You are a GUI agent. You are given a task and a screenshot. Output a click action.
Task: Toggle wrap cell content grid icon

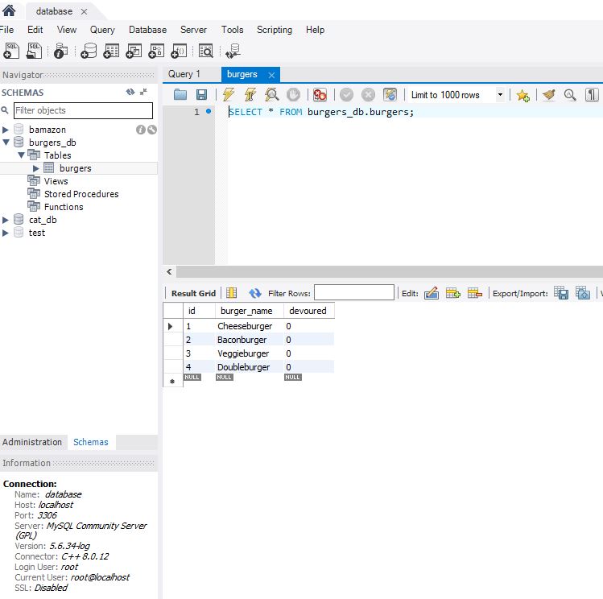(x=232, y=293)
